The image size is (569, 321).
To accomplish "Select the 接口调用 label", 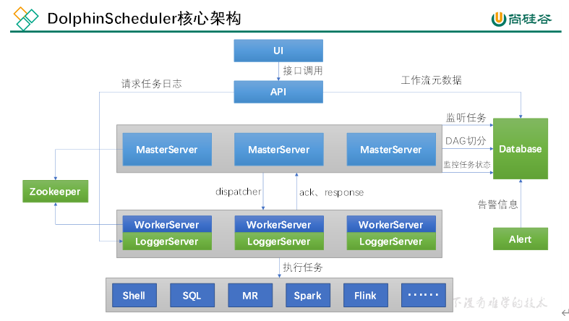I will point(302,71).
